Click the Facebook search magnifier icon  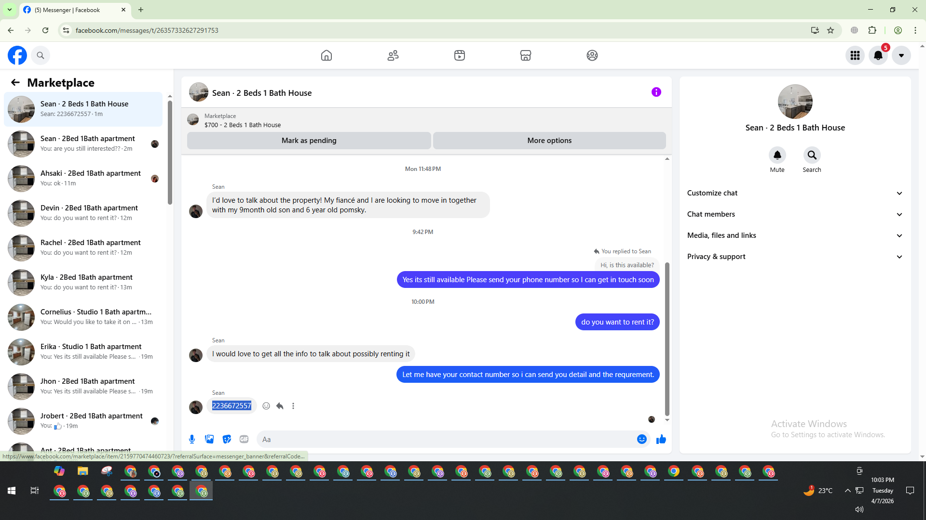[41, 55]
